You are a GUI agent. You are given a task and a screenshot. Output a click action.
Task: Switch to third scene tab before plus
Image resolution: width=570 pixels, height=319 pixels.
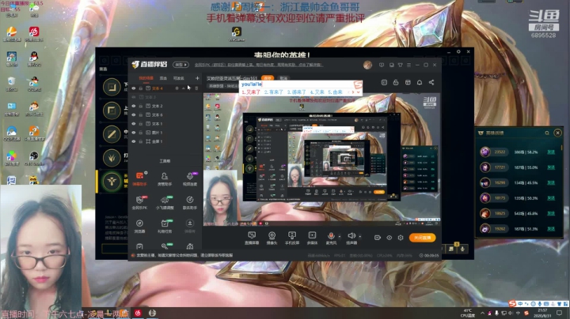point(178,78)
